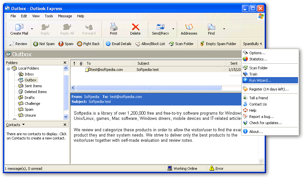The height and width of the screenshot is (178, 304).
Task: Choose Report a bug... entry
Action: (270, 116)
